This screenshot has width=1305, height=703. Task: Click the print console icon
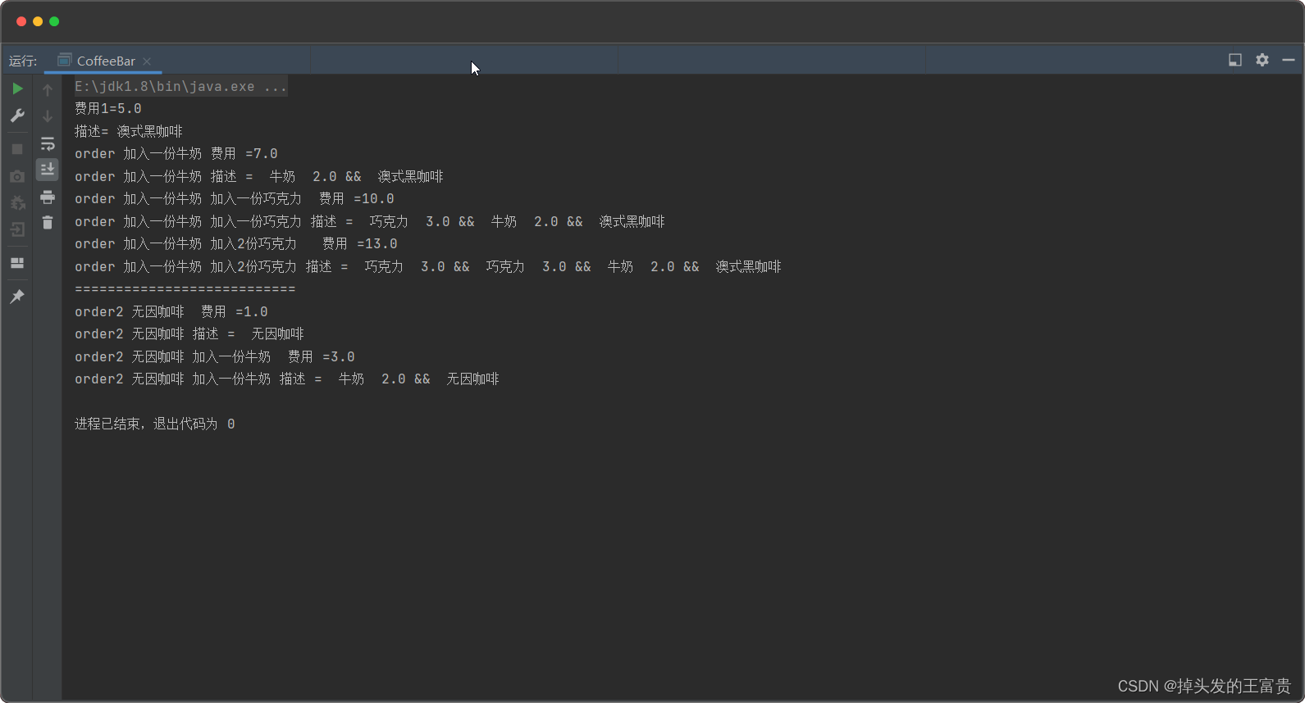point(48,197)
